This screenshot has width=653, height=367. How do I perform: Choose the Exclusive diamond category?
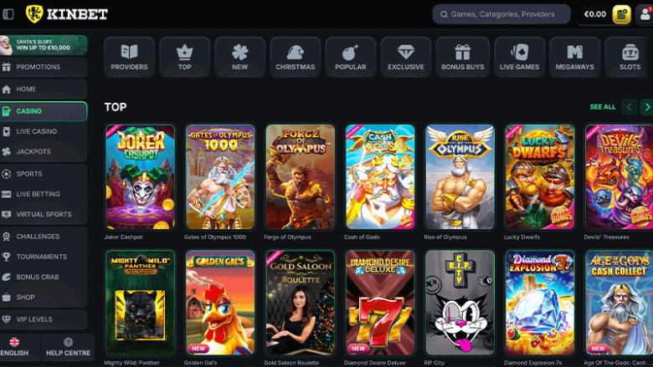[x=405, y=57]
